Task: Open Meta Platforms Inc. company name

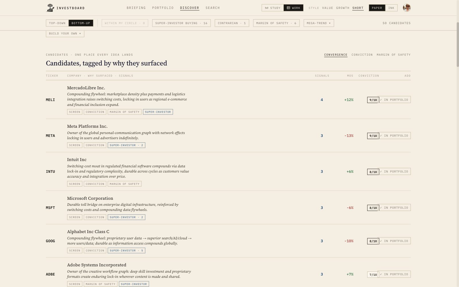Action: click(87, 126)
